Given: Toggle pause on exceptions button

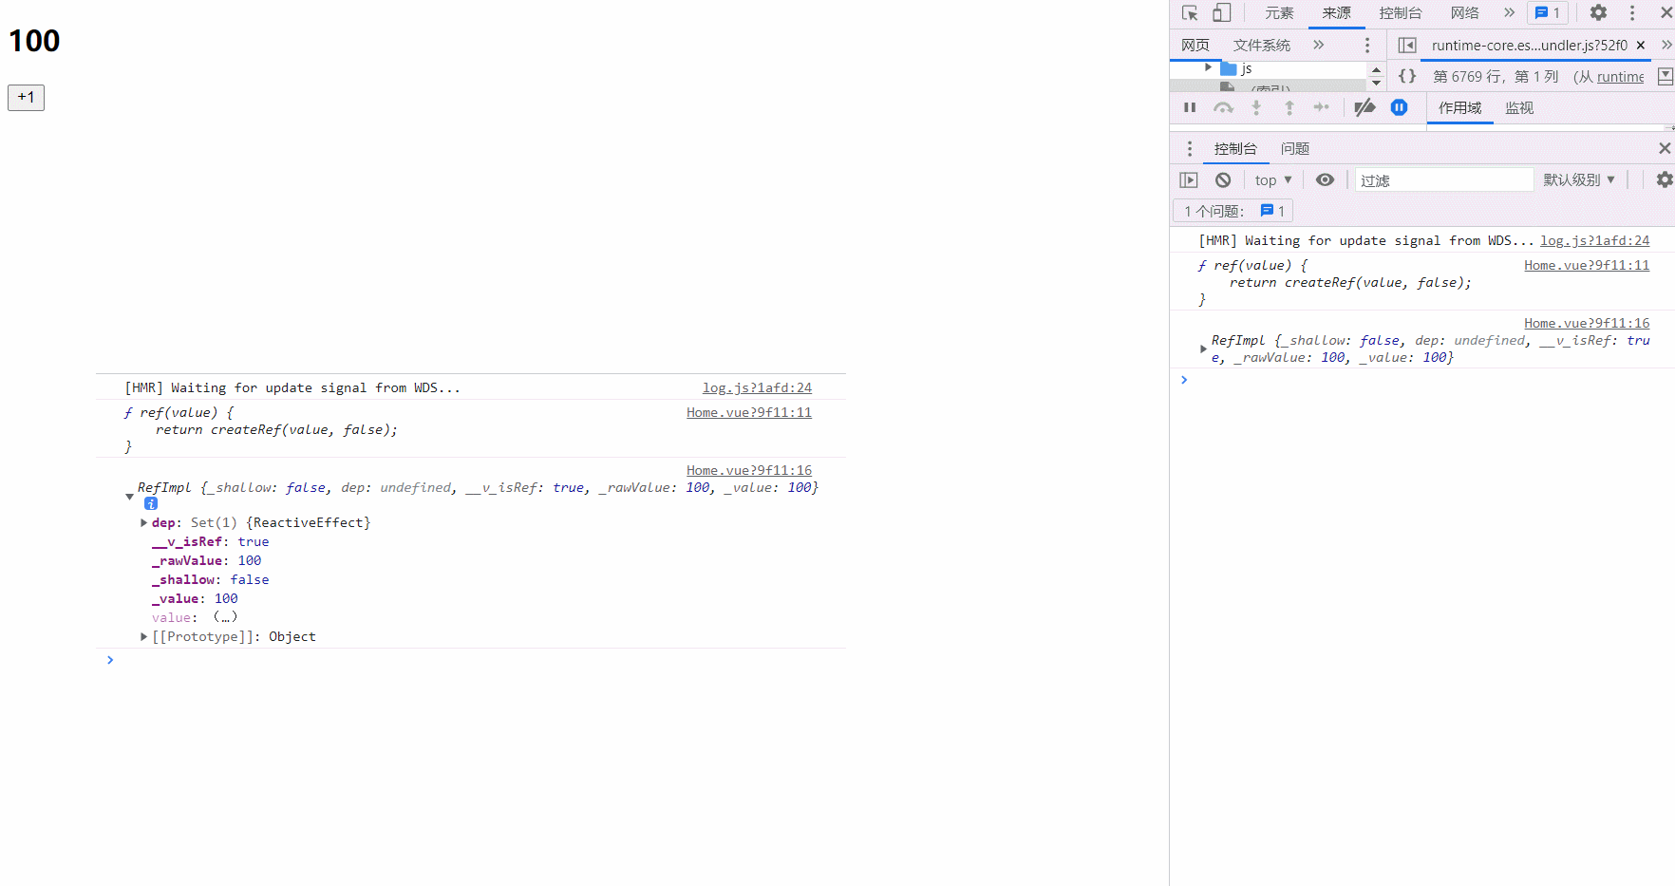Looking at the screenshot, I should coord(1399,108).
